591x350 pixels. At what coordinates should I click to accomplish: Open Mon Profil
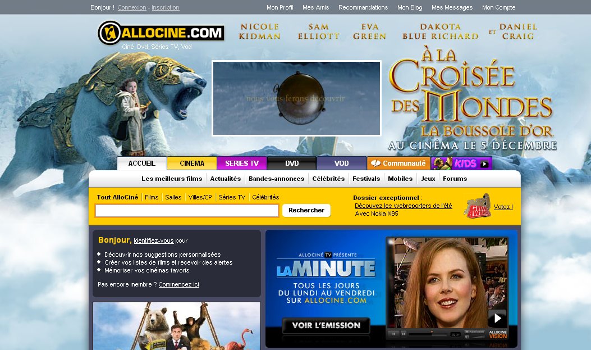[280, 7]
